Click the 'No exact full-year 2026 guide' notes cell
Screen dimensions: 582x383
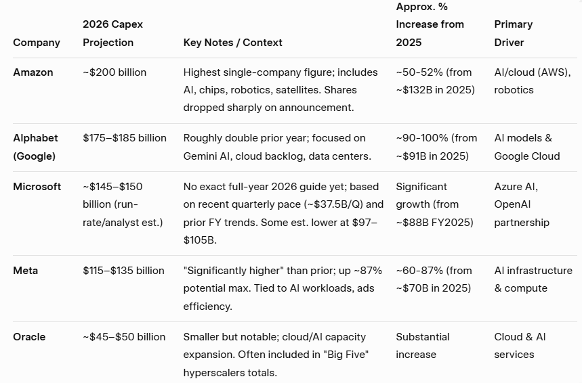283,213
